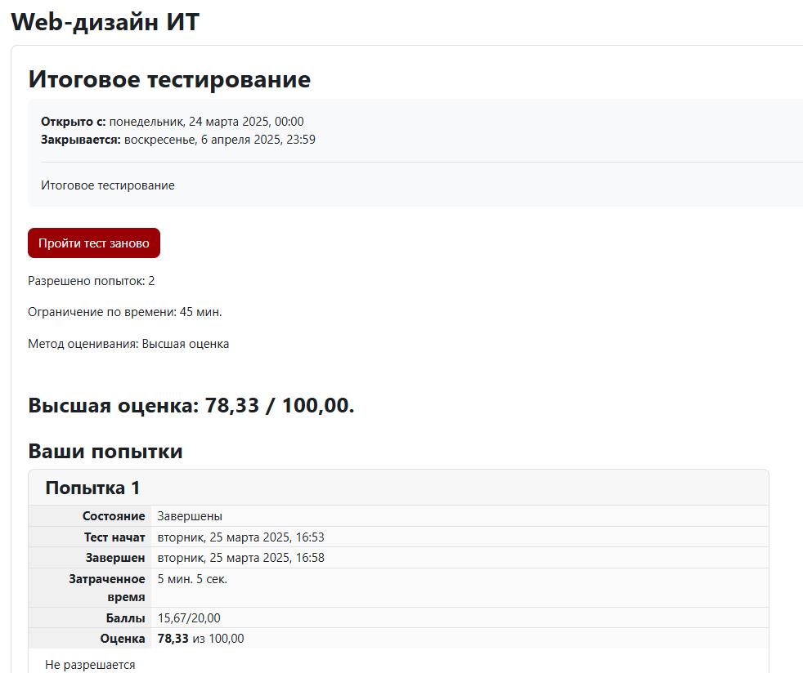This screenshot has height=673, width=803.
Task: Select the points value '15,67/20,00'
Action: pos(189,617)
